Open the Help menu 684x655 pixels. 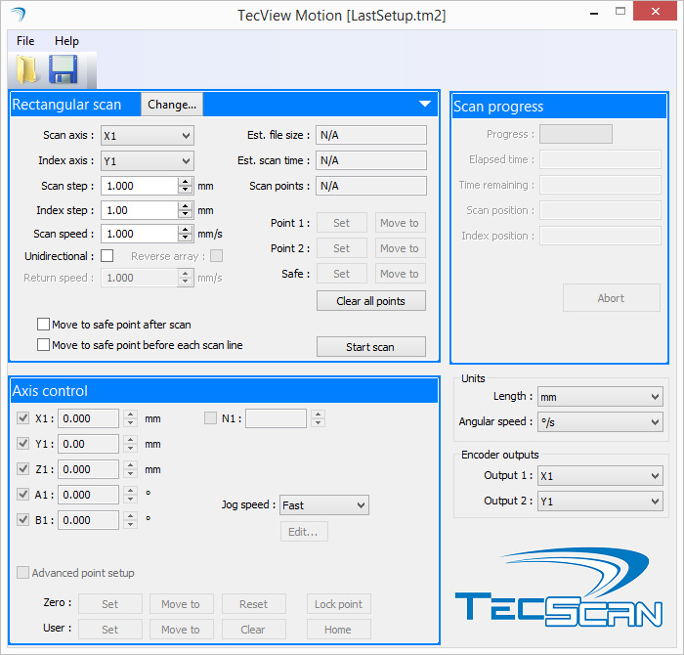[66, 41]
